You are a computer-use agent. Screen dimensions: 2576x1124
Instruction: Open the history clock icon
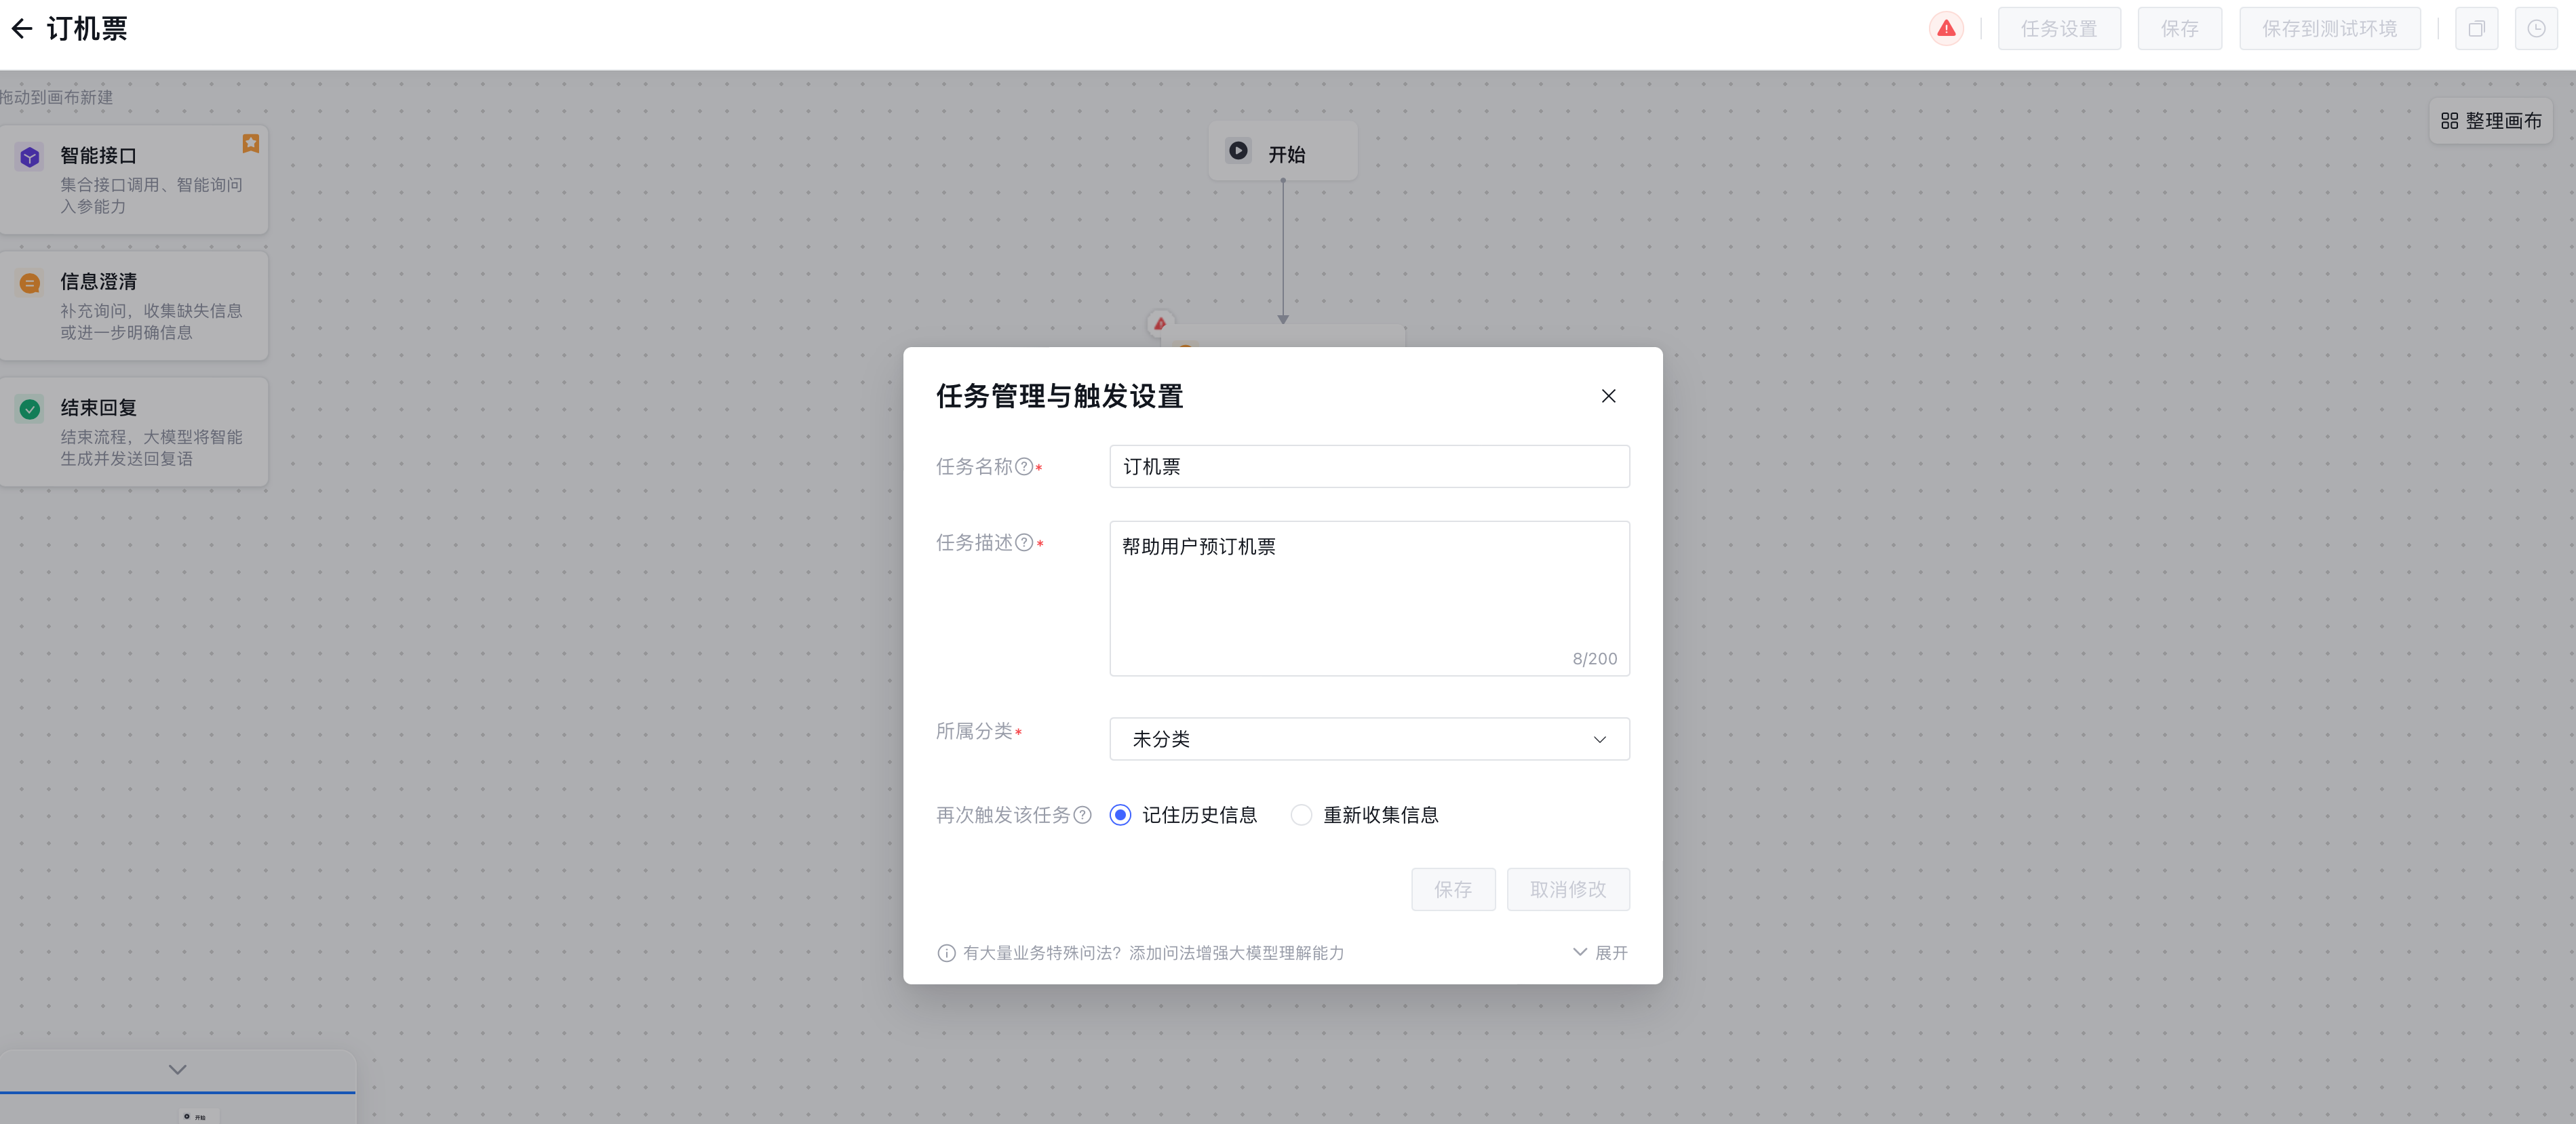pos(2536,29)
